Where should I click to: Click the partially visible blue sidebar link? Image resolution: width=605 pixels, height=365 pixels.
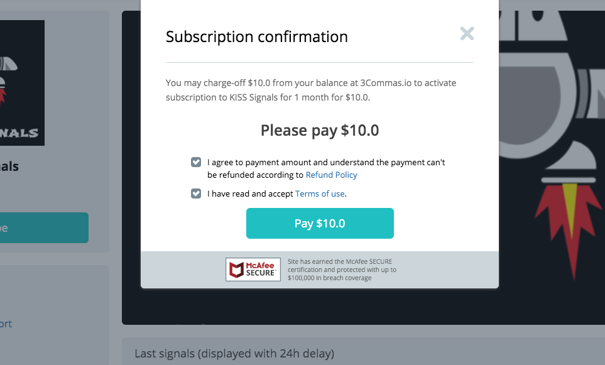tap(6, 324)
